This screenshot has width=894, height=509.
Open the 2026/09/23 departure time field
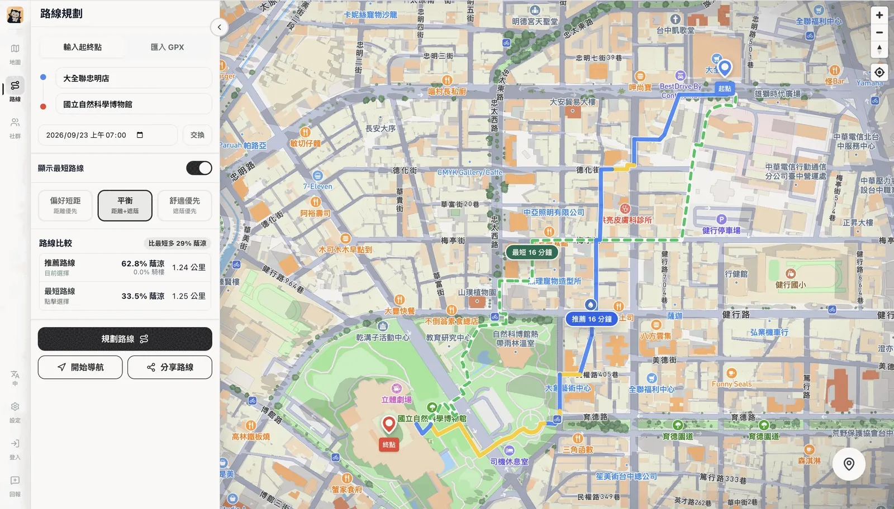[108, 135]
